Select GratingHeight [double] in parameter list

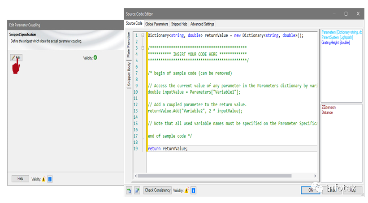coord(336,43)
